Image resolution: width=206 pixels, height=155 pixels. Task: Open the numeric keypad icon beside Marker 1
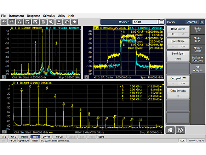point(161,22)
